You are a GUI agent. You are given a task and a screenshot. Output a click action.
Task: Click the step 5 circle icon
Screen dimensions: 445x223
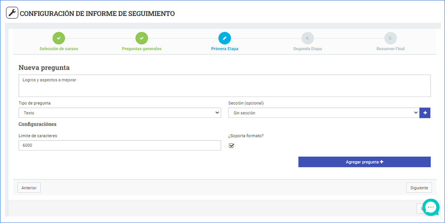[391, 38]
